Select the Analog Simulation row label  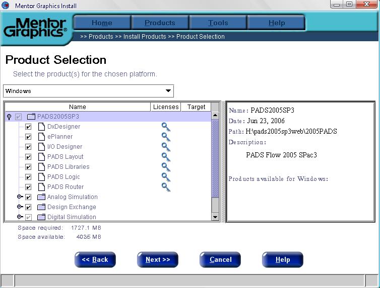tap(73, 197)
